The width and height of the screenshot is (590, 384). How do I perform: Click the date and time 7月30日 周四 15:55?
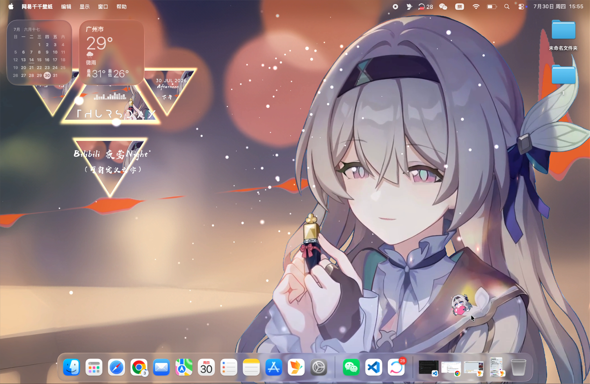coord(558,7)
